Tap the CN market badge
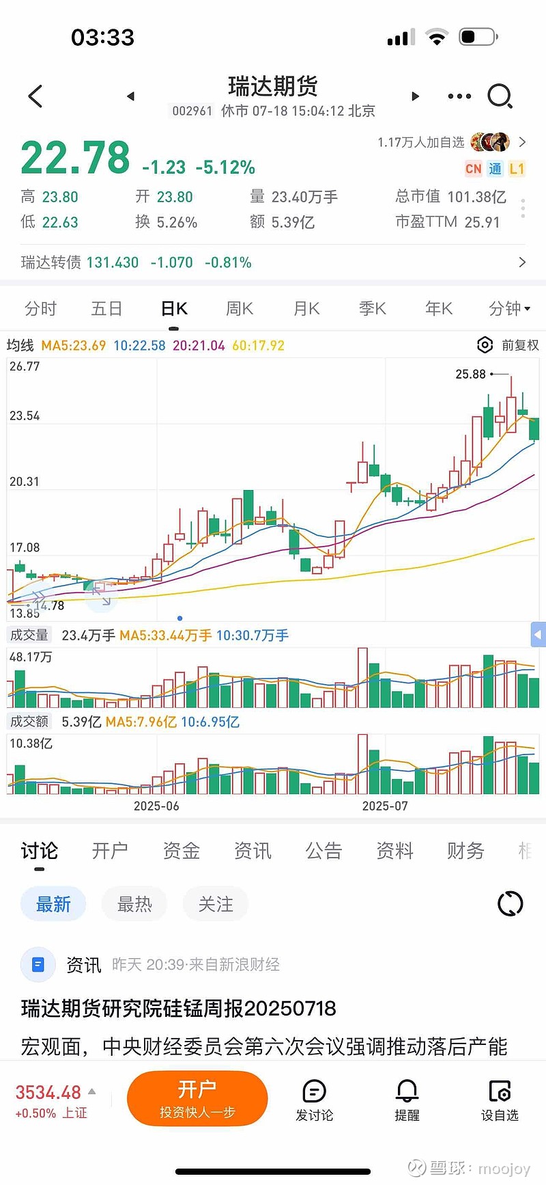This screenshot has height=1185, width=546. 474,169
